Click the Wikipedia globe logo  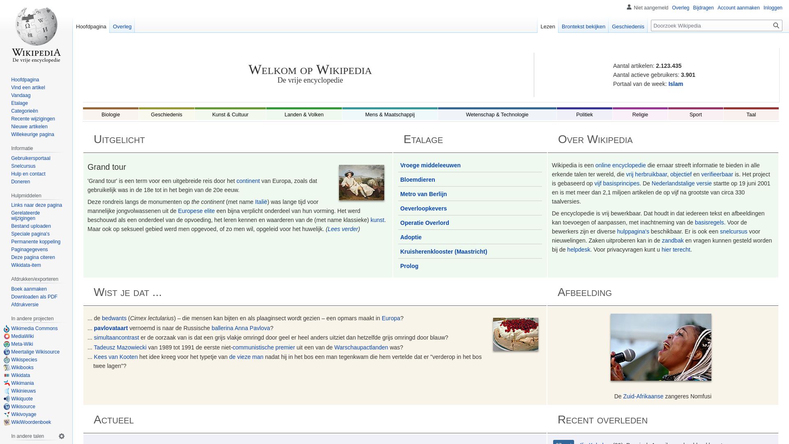[x=36, y=26]
